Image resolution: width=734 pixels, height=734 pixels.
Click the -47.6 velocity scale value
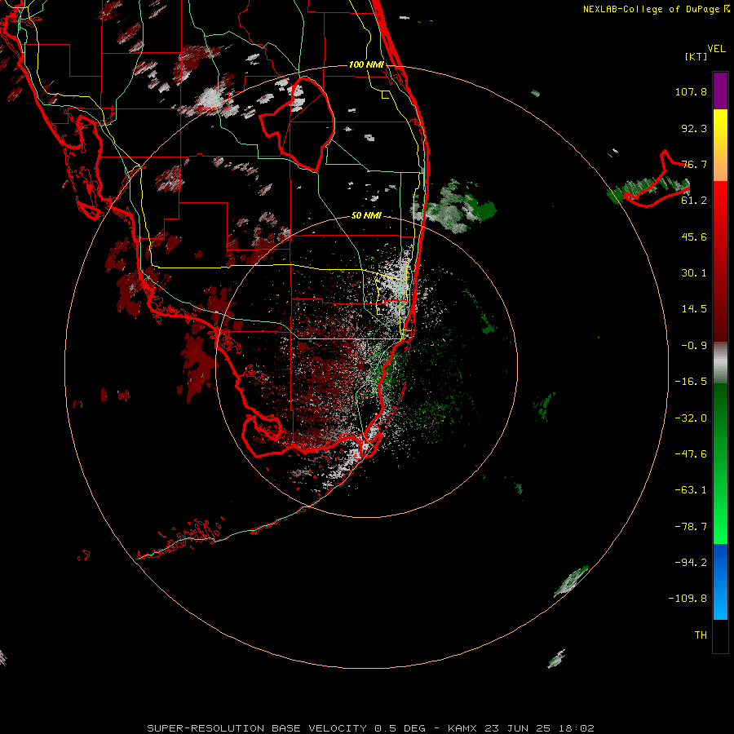click(691, 454)
